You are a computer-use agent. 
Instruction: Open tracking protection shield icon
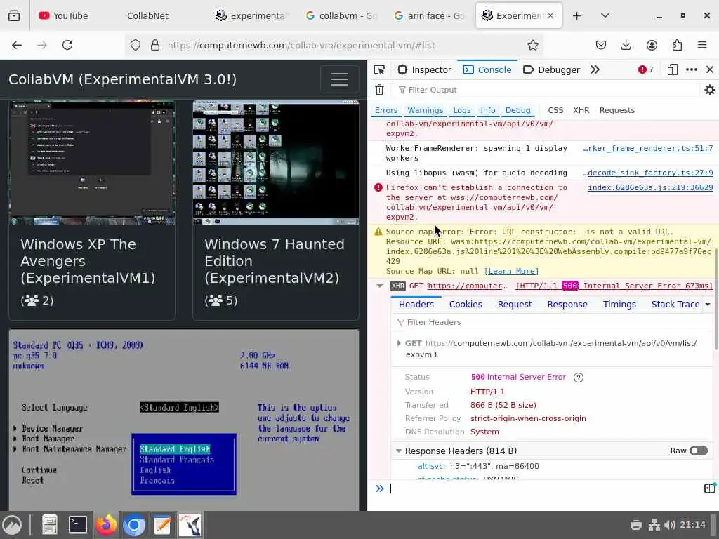point(136,45)
